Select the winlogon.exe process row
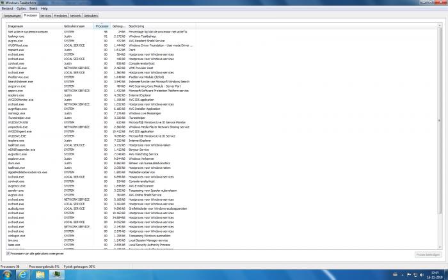 [x=101, y=236]
